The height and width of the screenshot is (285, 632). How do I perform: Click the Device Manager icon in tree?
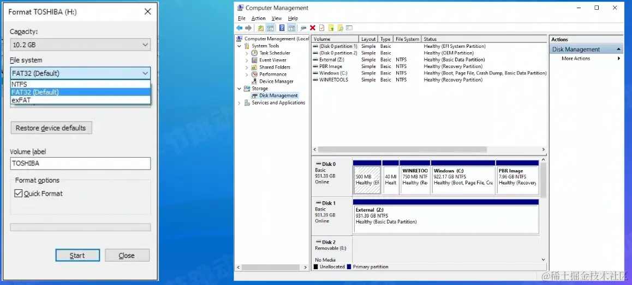[254, 82]
